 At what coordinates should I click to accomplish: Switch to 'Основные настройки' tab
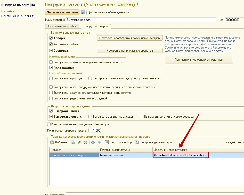(x=62, y=26)
